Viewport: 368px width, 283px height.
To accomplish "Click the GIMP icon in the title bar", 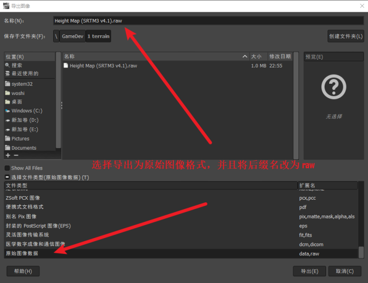I will tap(6, 6).
